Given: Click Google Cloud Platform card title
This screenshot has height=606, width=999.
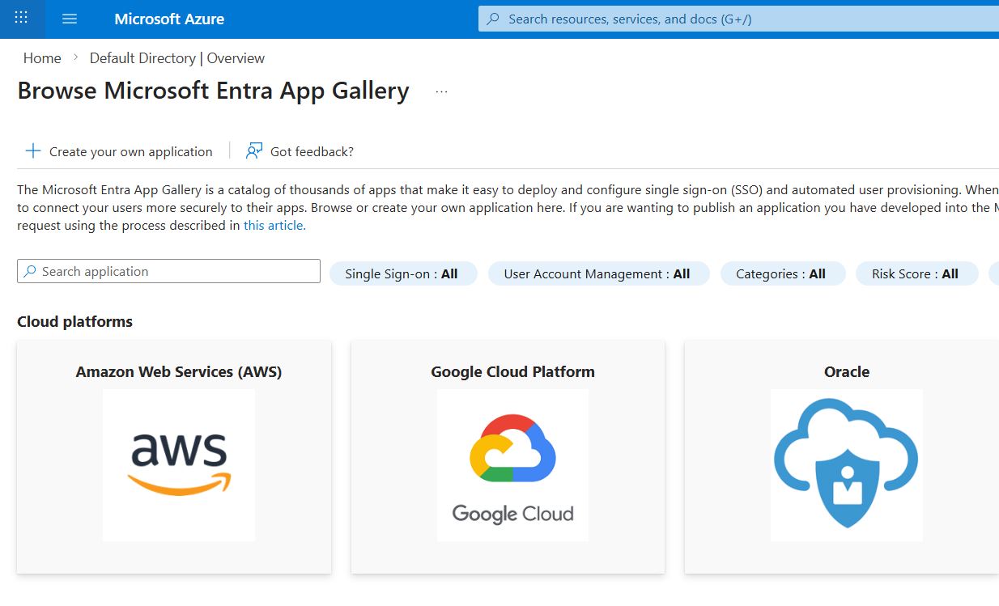Looking at the screenshot, I should point(512,371).
